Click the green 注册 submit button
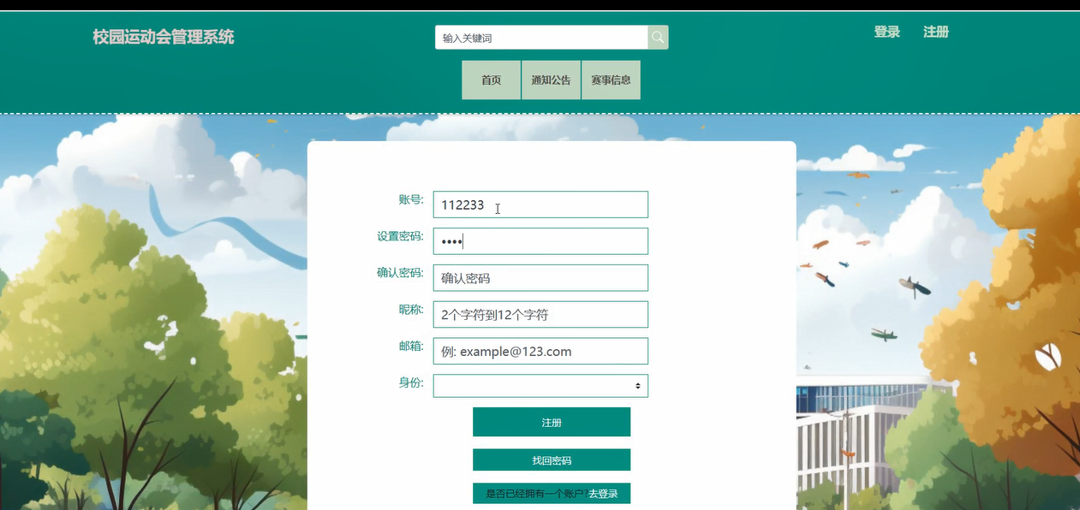The width and height of the screenshot is (1080, 510). coord(552,422)
